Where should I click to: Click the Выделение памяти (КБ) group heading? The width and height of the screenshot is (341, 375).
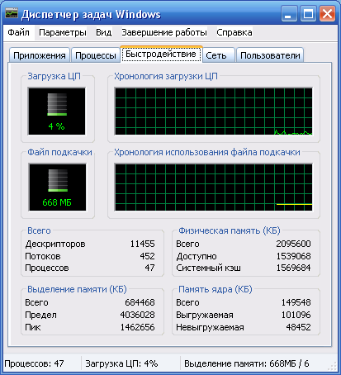(x=77, y=289)
